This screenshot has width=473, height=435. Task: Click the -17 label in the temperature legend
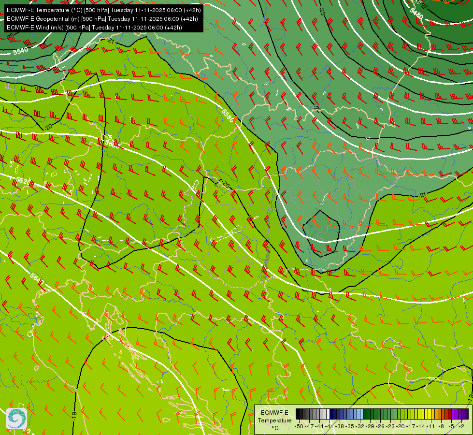pyautogui.click(x=411, y=426)
